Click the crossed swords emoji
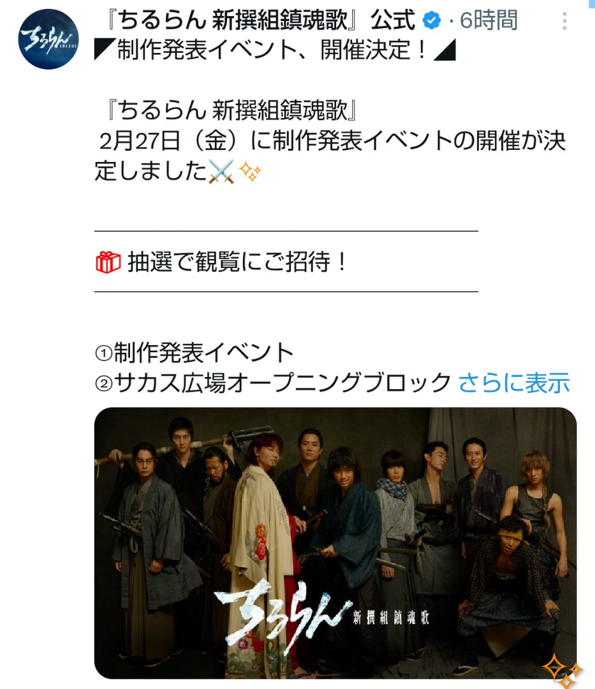Screen dimensions: 595x689 221,172
